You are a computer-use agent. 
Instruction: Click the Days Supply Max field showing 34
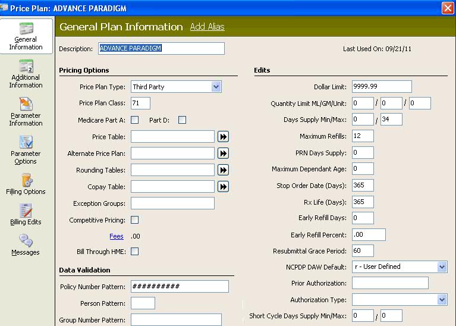coord(391,120)
